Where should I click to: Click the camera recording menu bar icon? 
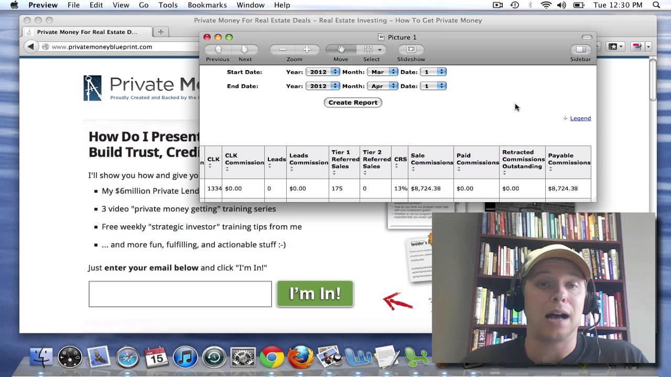coord(498,5)
